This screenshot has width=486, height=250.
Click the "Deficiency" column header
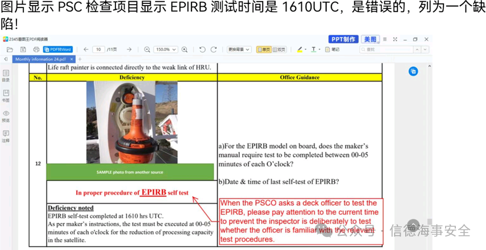(132, 77)
